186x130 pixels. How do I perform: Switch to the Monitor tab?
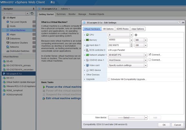[72, 14]
